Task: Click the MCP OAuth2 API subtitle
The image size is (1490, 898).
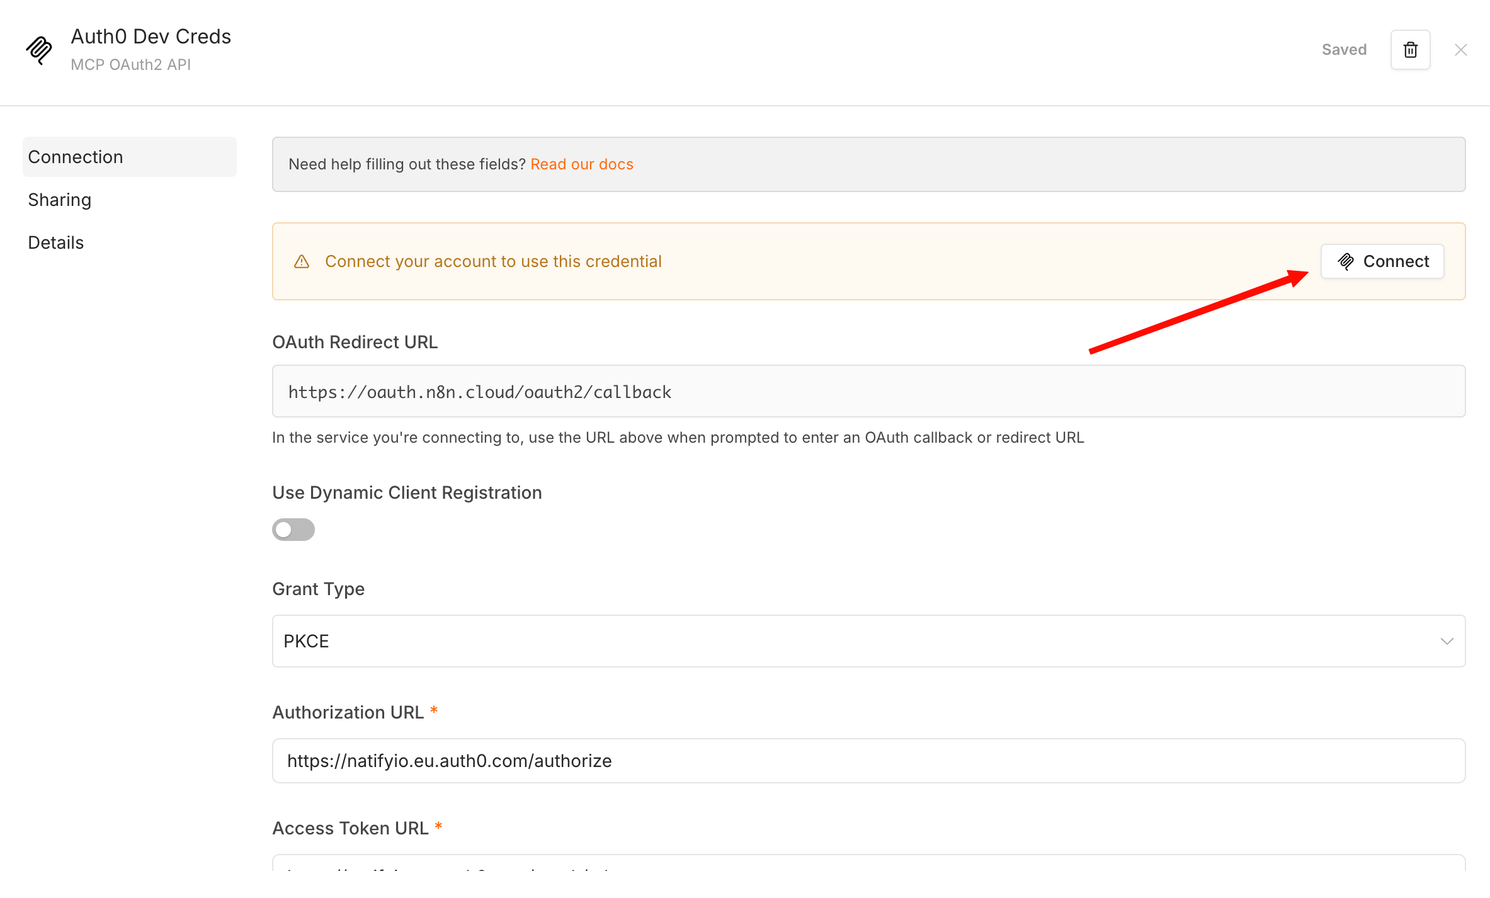Action: click(x=131, y=65)
